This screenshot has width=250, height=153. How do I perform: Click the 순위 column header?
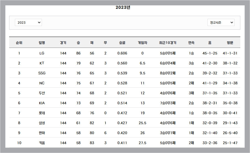(19, 43)
